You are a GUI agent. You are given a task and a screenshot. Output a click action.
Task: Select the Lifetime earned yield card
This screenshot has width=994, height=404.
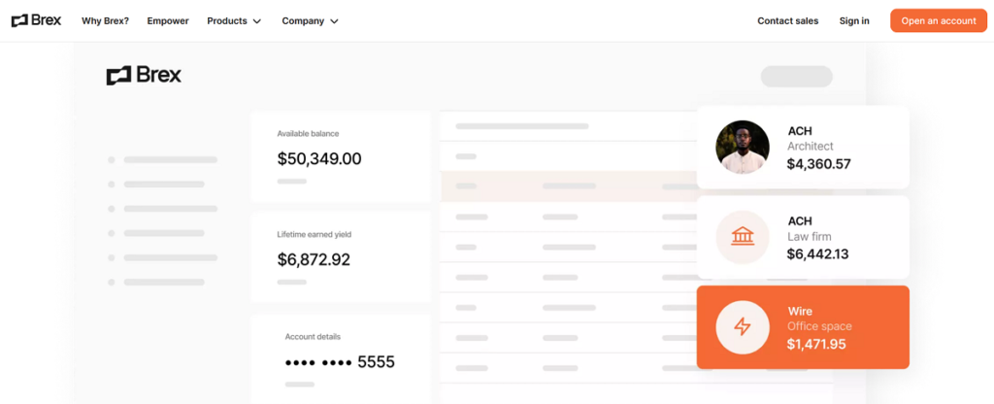[x=340, y=256]
